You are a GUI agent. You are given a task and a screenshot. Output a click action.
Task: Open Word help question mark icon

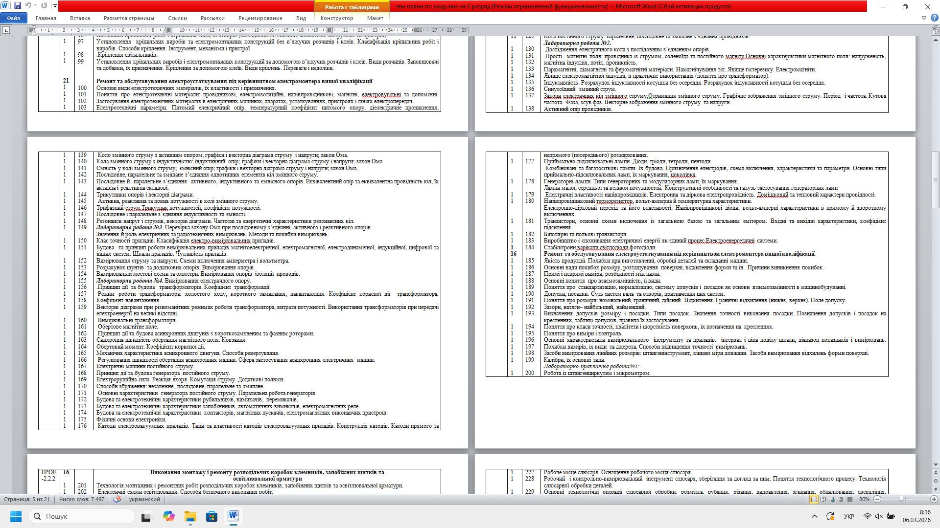(934, 18)
